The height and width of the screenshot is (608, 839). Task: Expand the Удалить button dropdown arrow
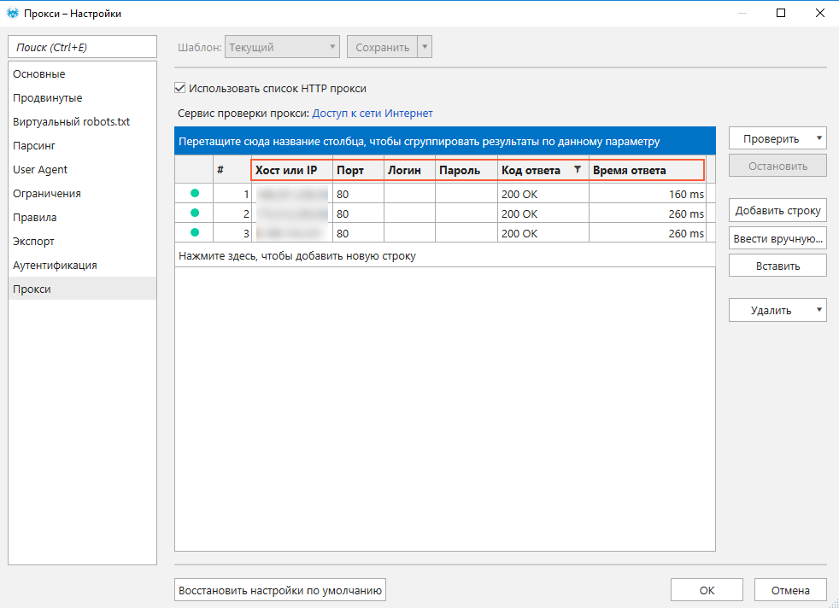pos(819,310)
